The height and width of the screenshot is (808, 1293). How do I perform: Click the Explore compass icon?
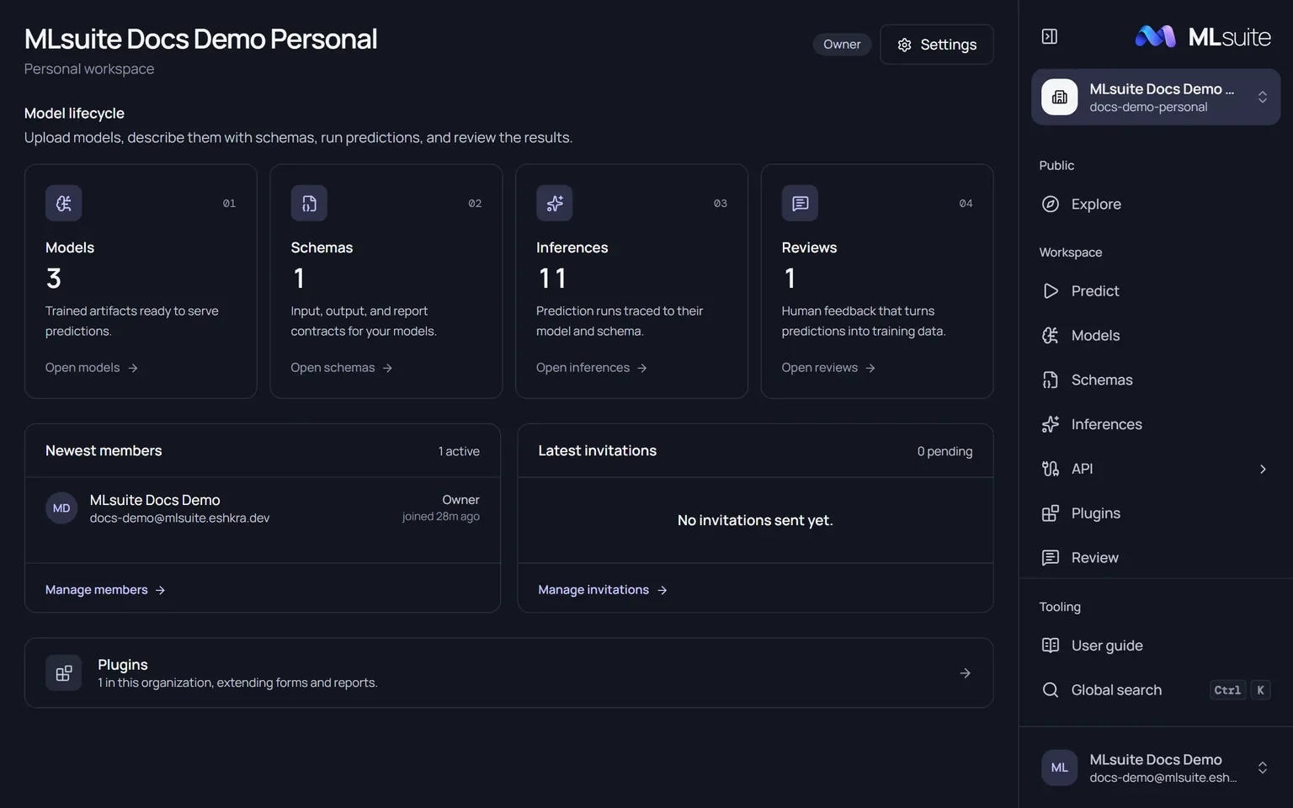(x=1051, y=204)
